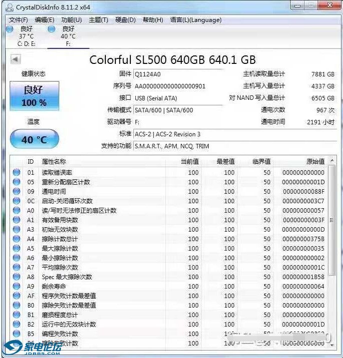Click status icon for attribute A9 剩余寿命
Screen dimensions: 343x358
click(16, 286)
